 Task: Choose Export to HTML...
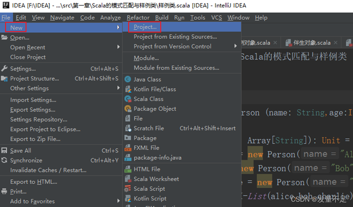[x=61, y=182]
